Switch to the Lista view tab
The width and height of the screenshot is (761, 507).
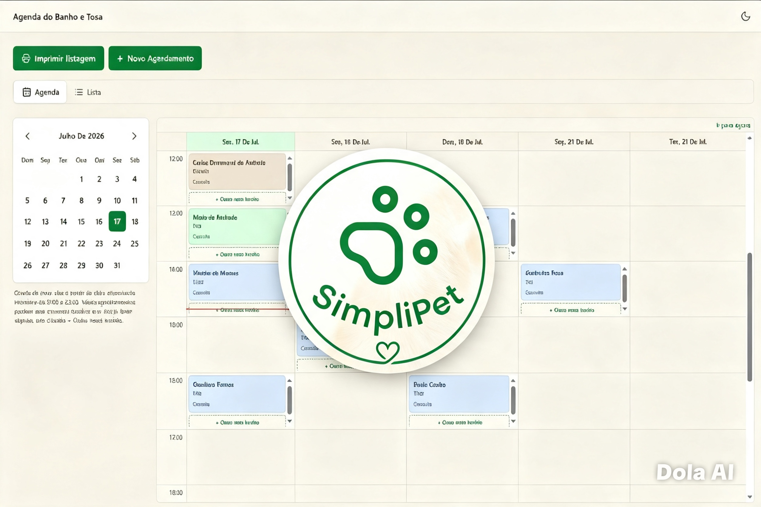coord(88,92)
